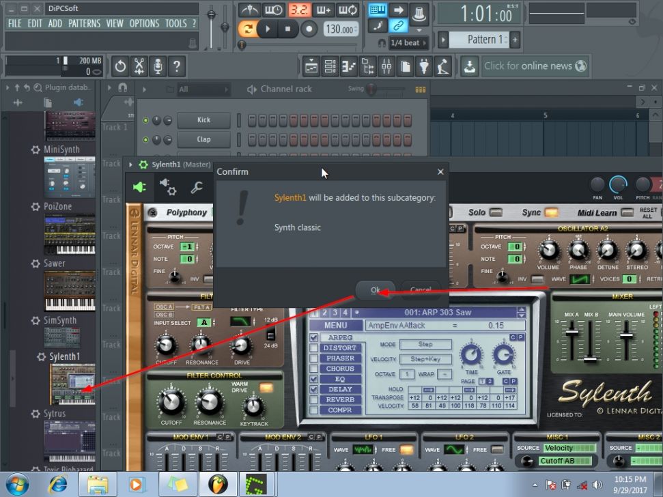Select the Kick channel button
This screenshot has width=663, height=497.
(x=203, y=120)
